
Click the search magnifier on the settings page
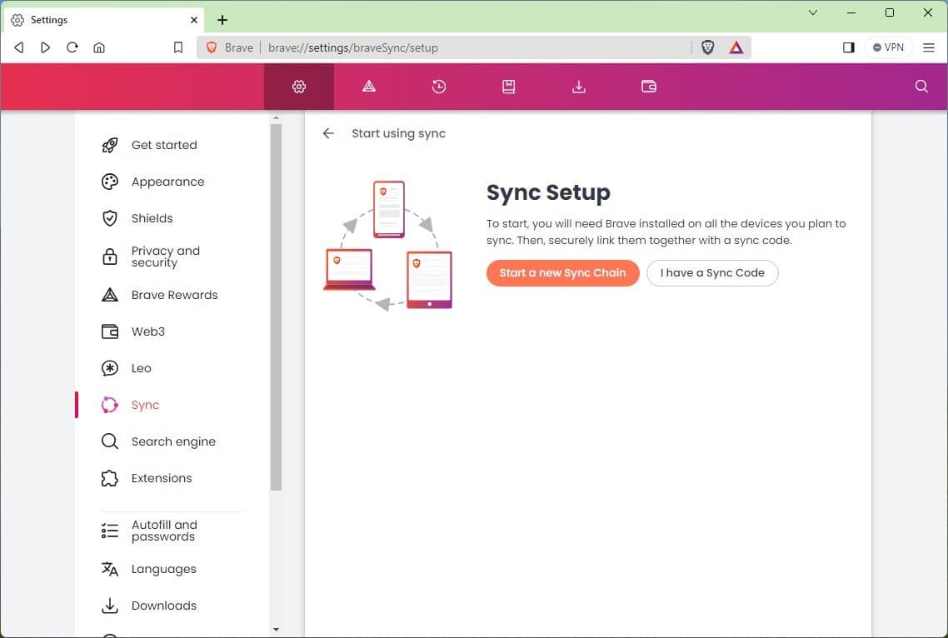pyautogui.click(x=921, y=86)
